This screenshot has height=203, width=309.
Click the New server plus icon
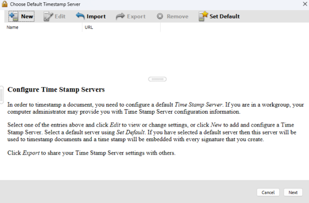click(x=13, y=16)
